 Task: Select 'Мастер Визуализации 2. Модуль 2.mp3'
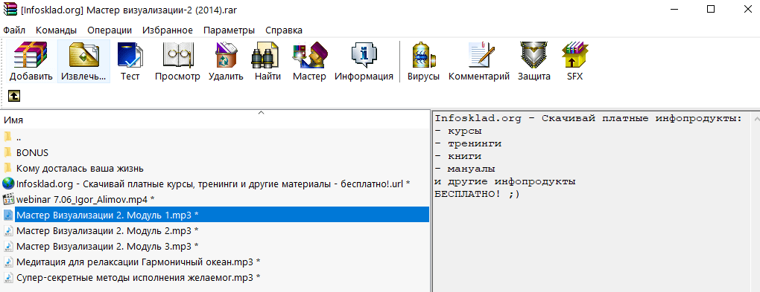click(x=107, y=230)
